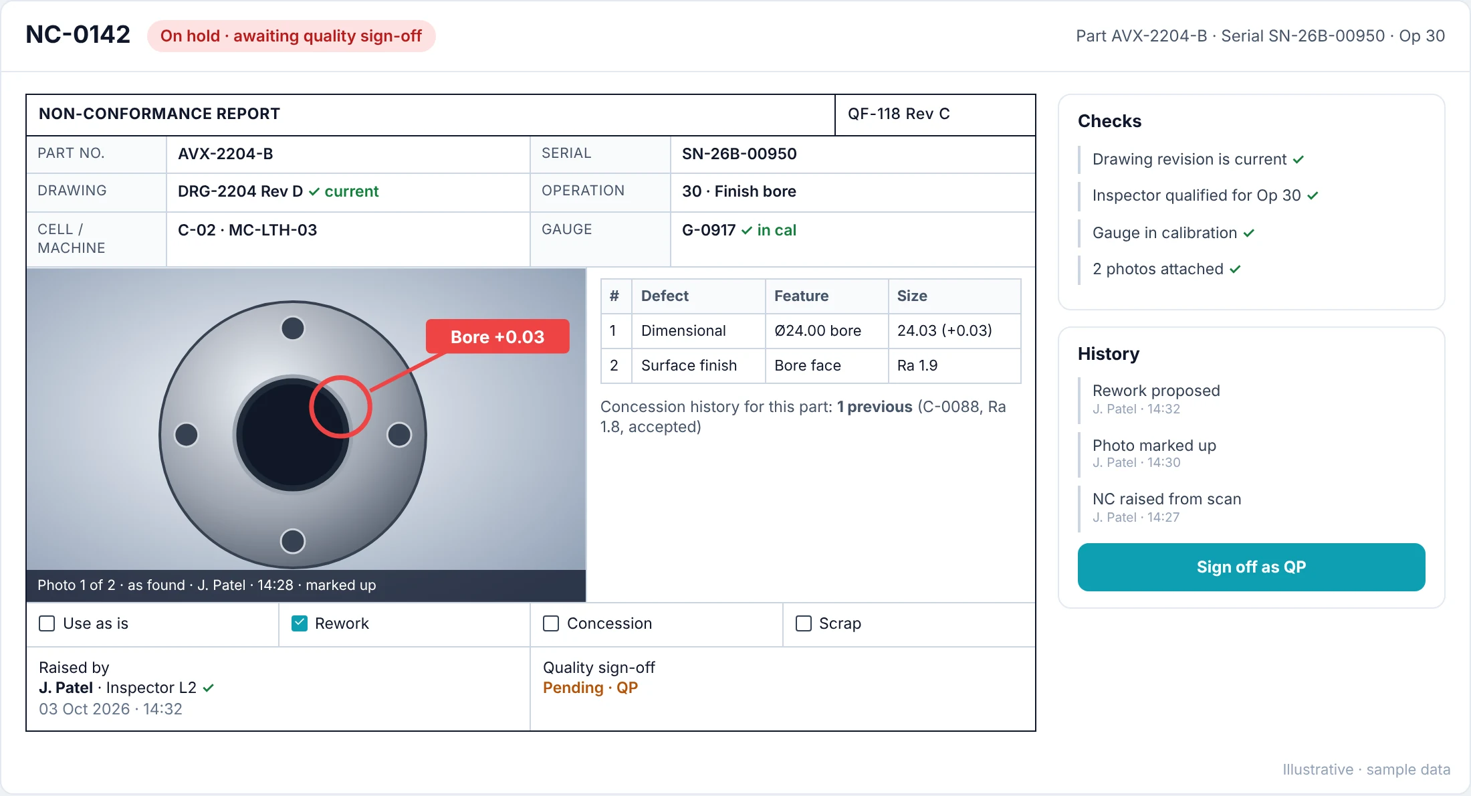
Task: Click the 24.03 (+0.03) size value
Action: tap(945, 330)
